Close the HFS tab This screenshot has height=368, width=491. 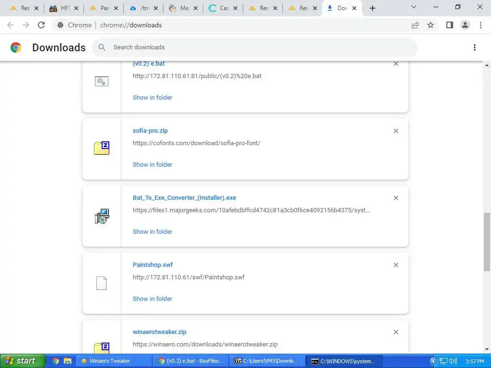pos(76,8)
